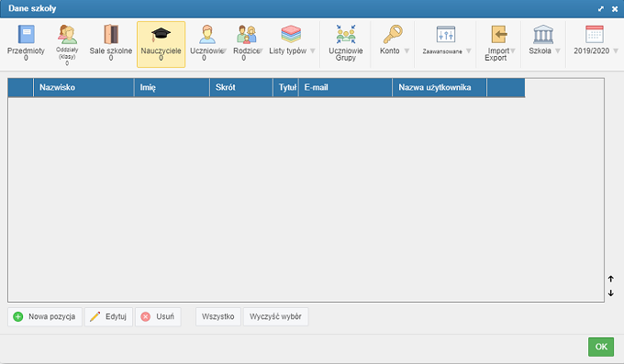Screen dimensions: 624x364
Task: Select the Oddziały (klasy) icon
Action: point(67,34)
